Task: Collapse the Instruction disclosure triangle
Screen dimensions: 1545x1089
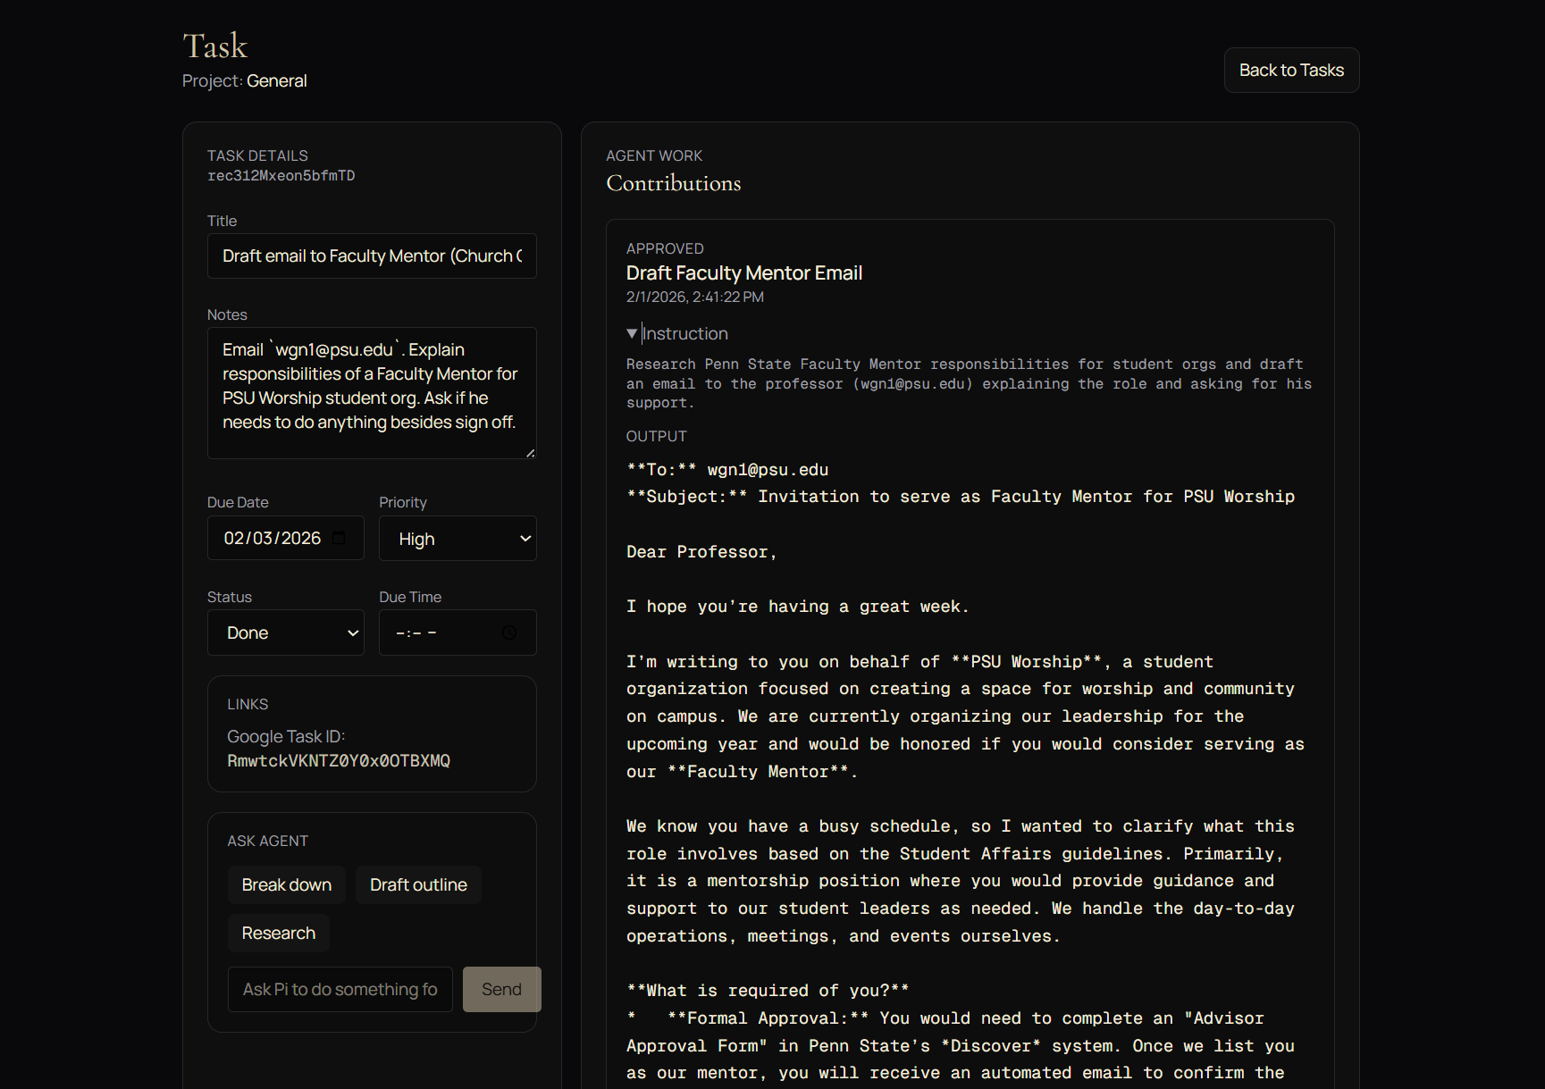Action: (633, 333)
